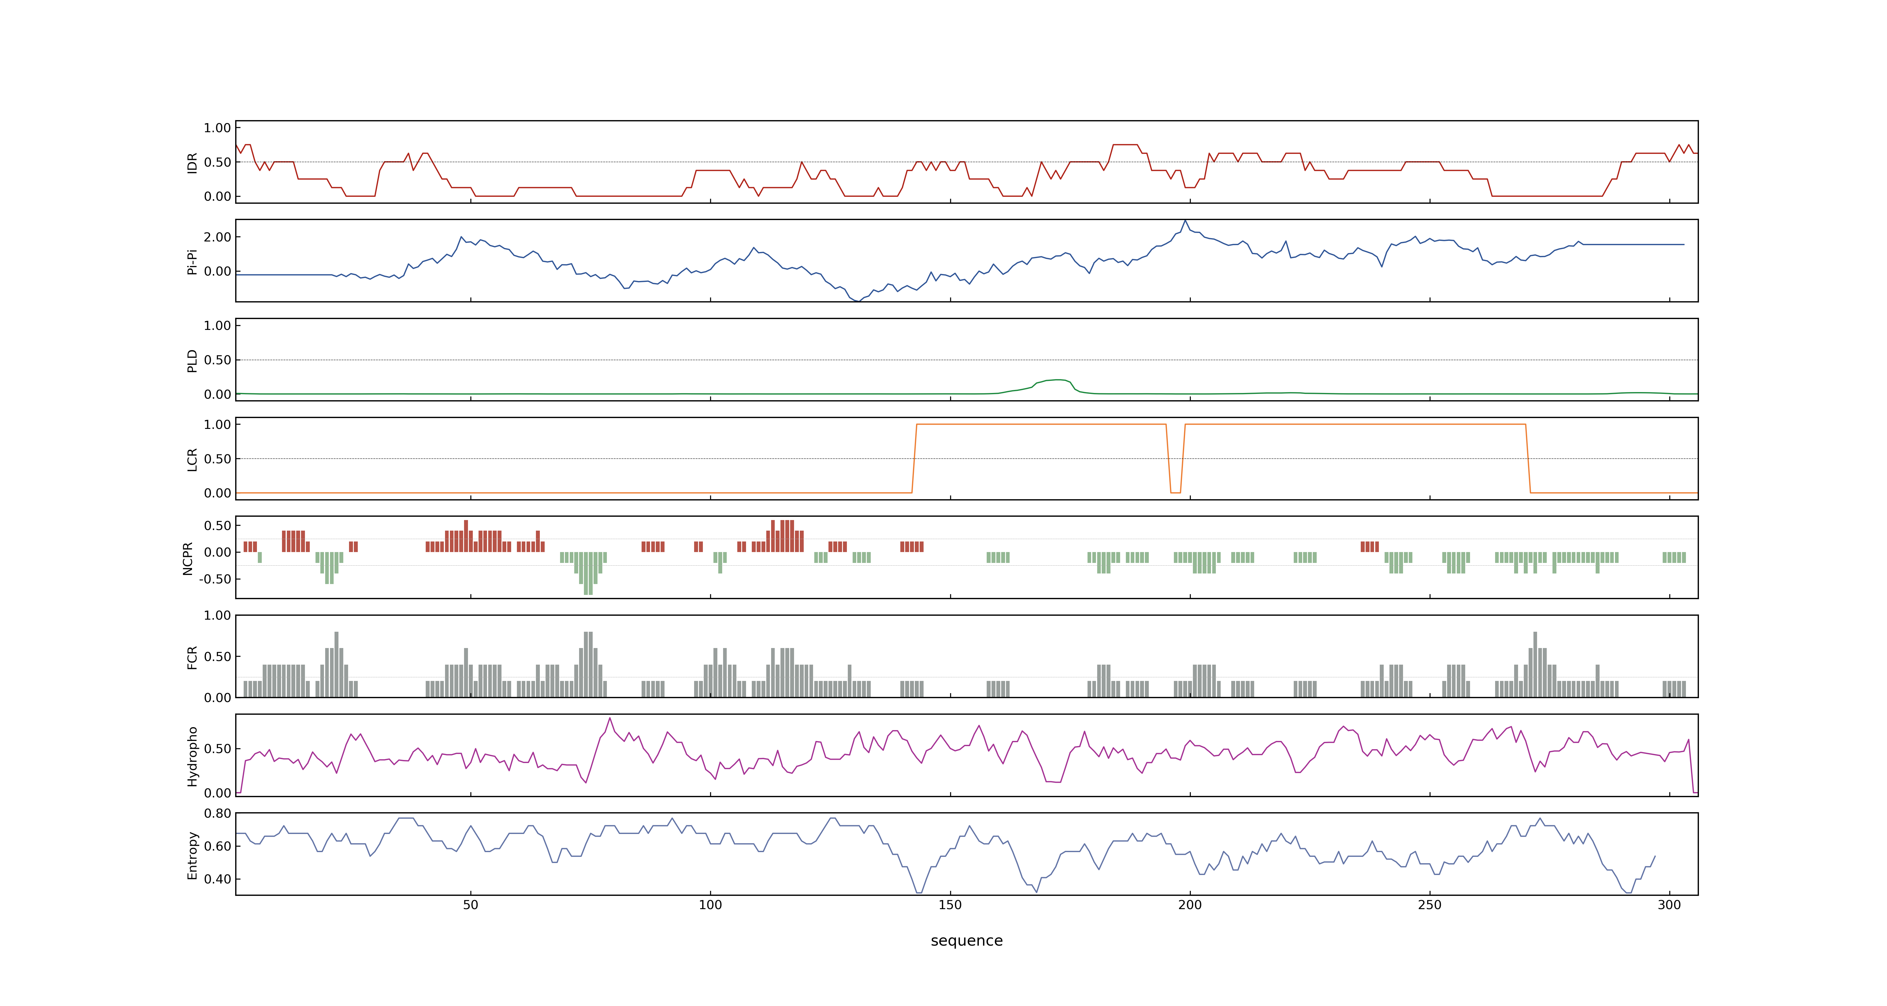Click the Hydropho y-axis label
Screen dimensions: 1887x1006
coord(192,756)
